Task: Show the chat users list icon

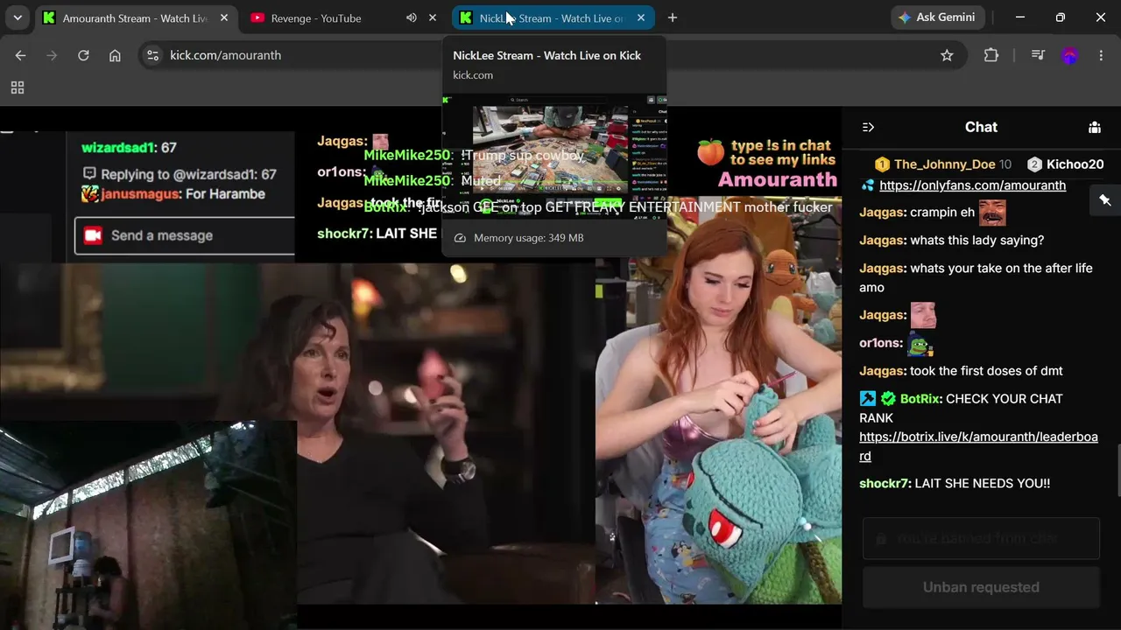Action: pyautogui.click(x=1095, y=127)
